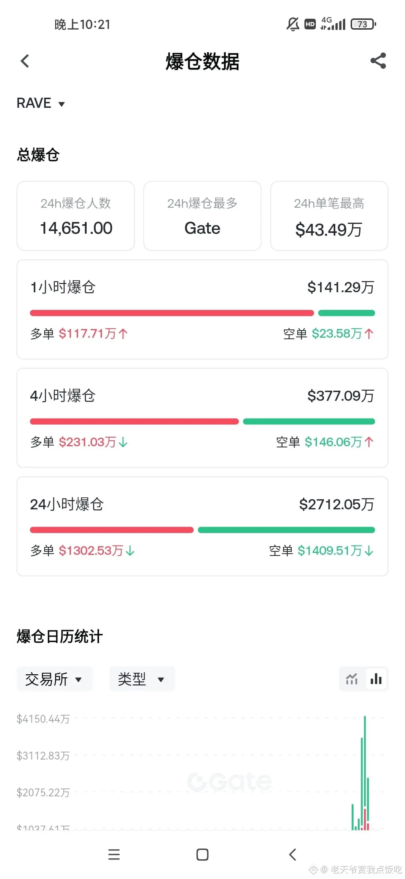
Task: Tap Android back navigation arrow
Action: tap(293, 854)
